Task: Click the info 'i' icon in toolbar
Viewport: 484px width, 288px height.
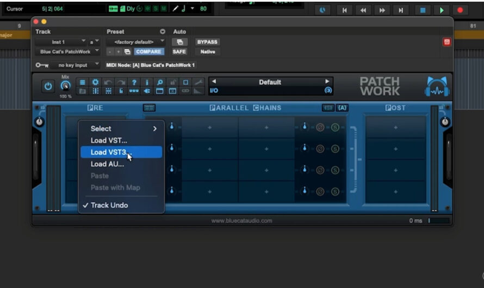Action: [x=147, y=83]
